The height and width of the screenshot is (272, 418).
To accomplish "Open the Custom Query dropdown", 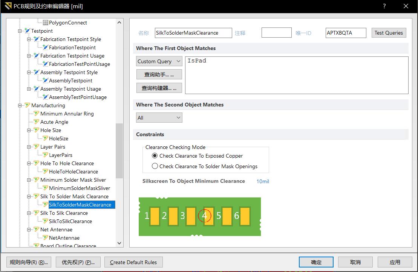I will [x=159, y=61].
